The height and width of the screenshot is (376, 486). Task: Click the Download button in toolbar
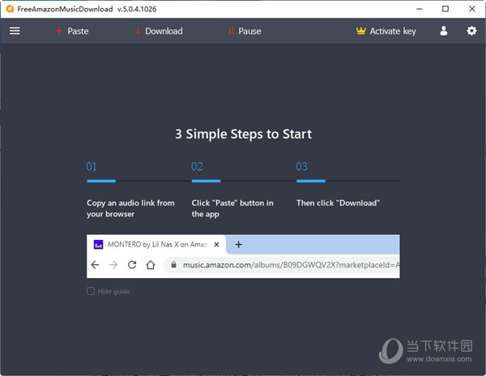(x=159, y=31)
